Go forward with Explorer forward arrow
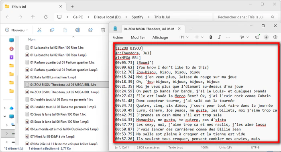 [x=20, y=17]
